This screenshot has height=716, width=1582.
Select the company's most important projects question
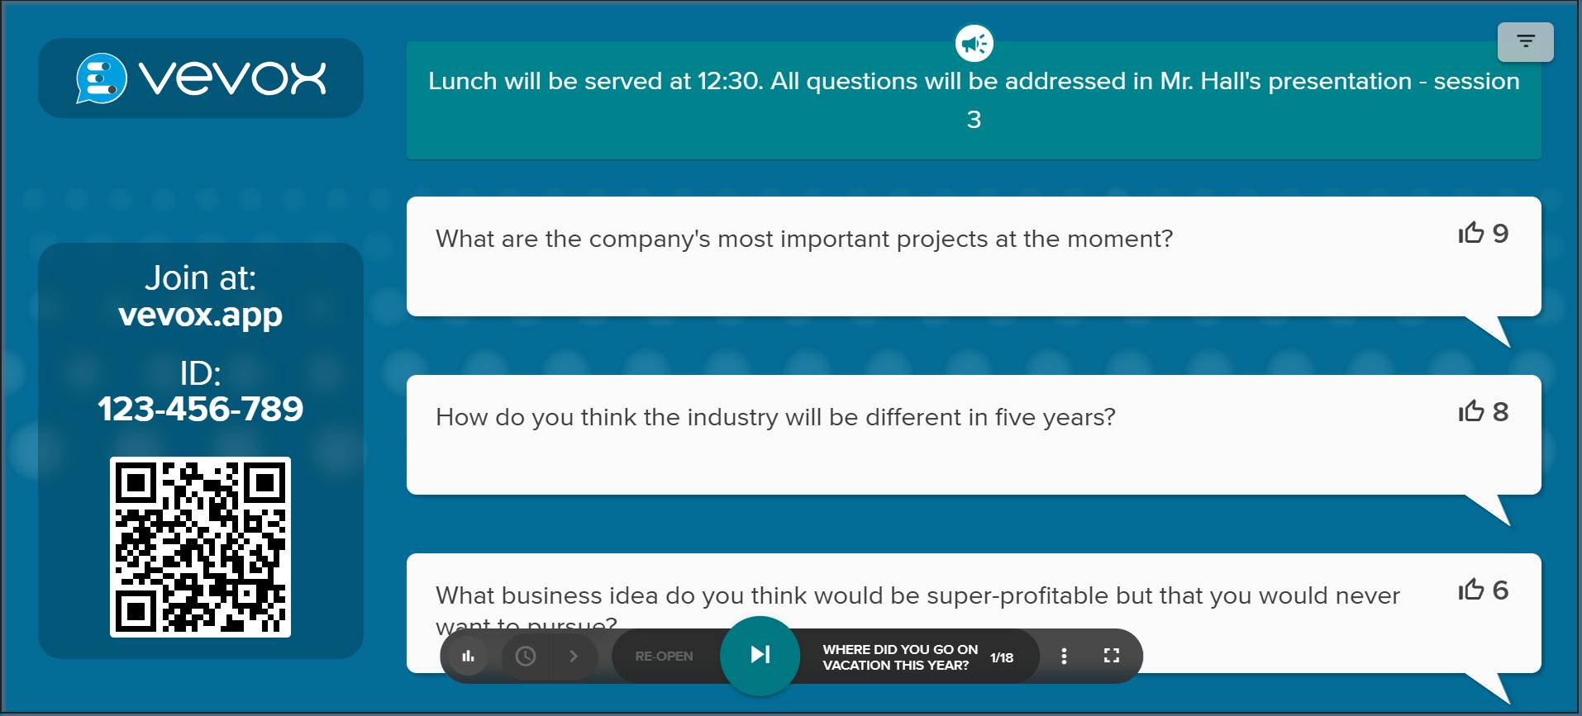(803, 239)
